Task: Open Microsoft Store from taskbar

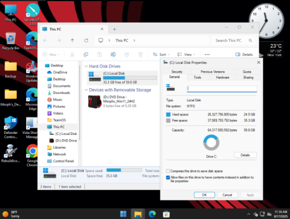Action: point(166,214)
